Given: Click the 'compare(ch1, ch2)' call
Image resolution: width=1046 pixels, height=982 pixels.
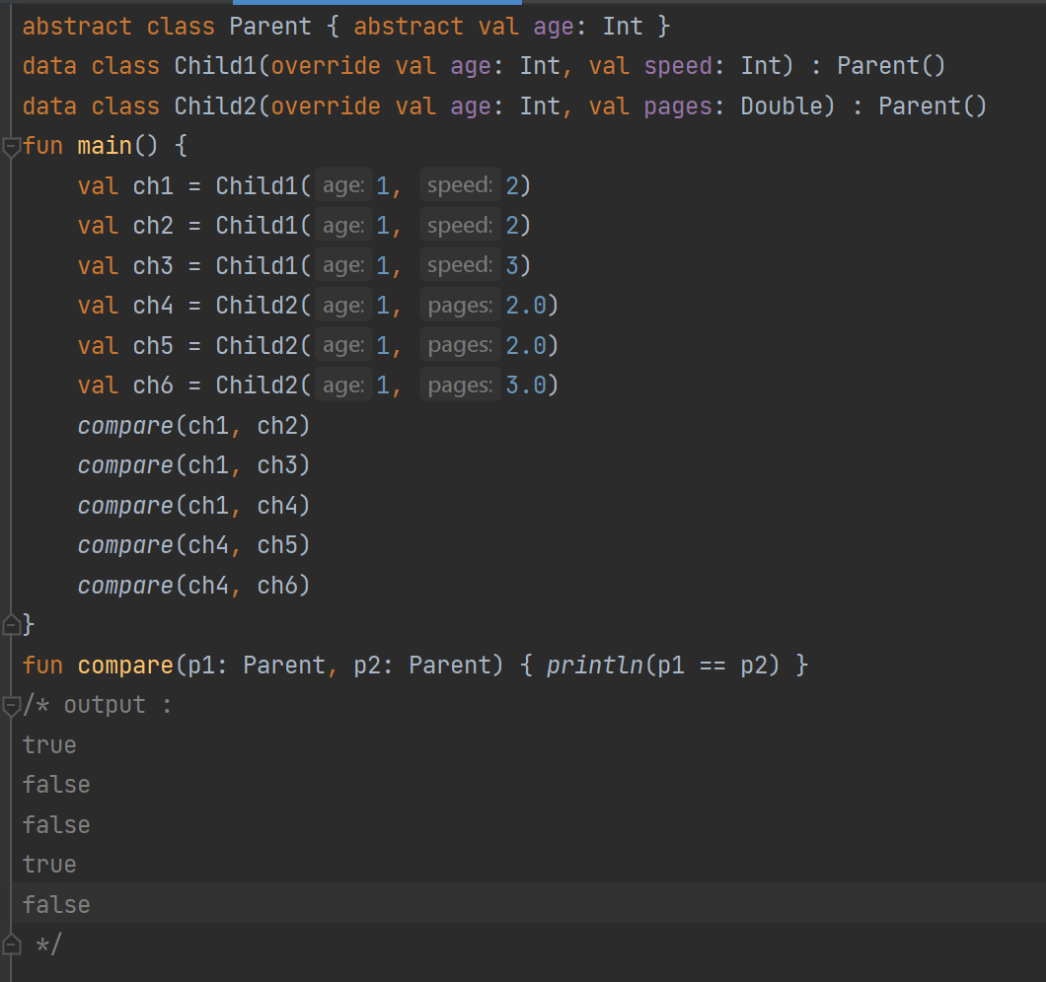Looking at the screenshot, I should (x=194, y=425).
